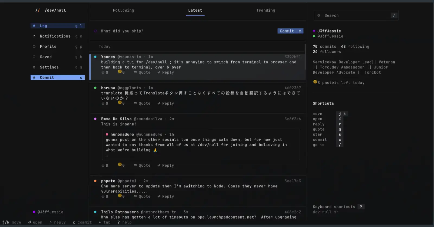
Task: Switch to the Trending tab
Action: coord(266,10)
